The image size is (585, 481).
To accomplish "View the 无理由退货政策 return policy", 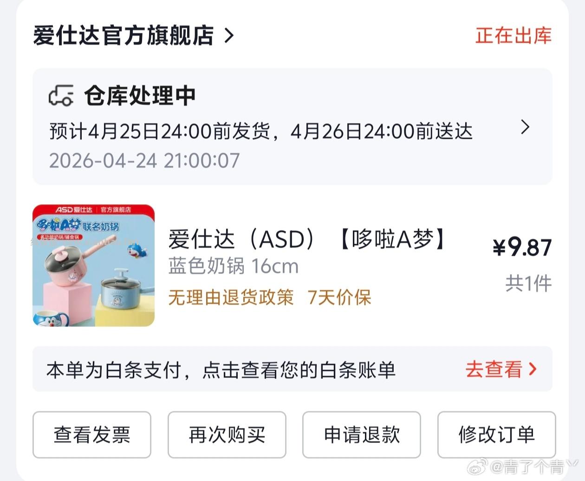I will [231, 297].
